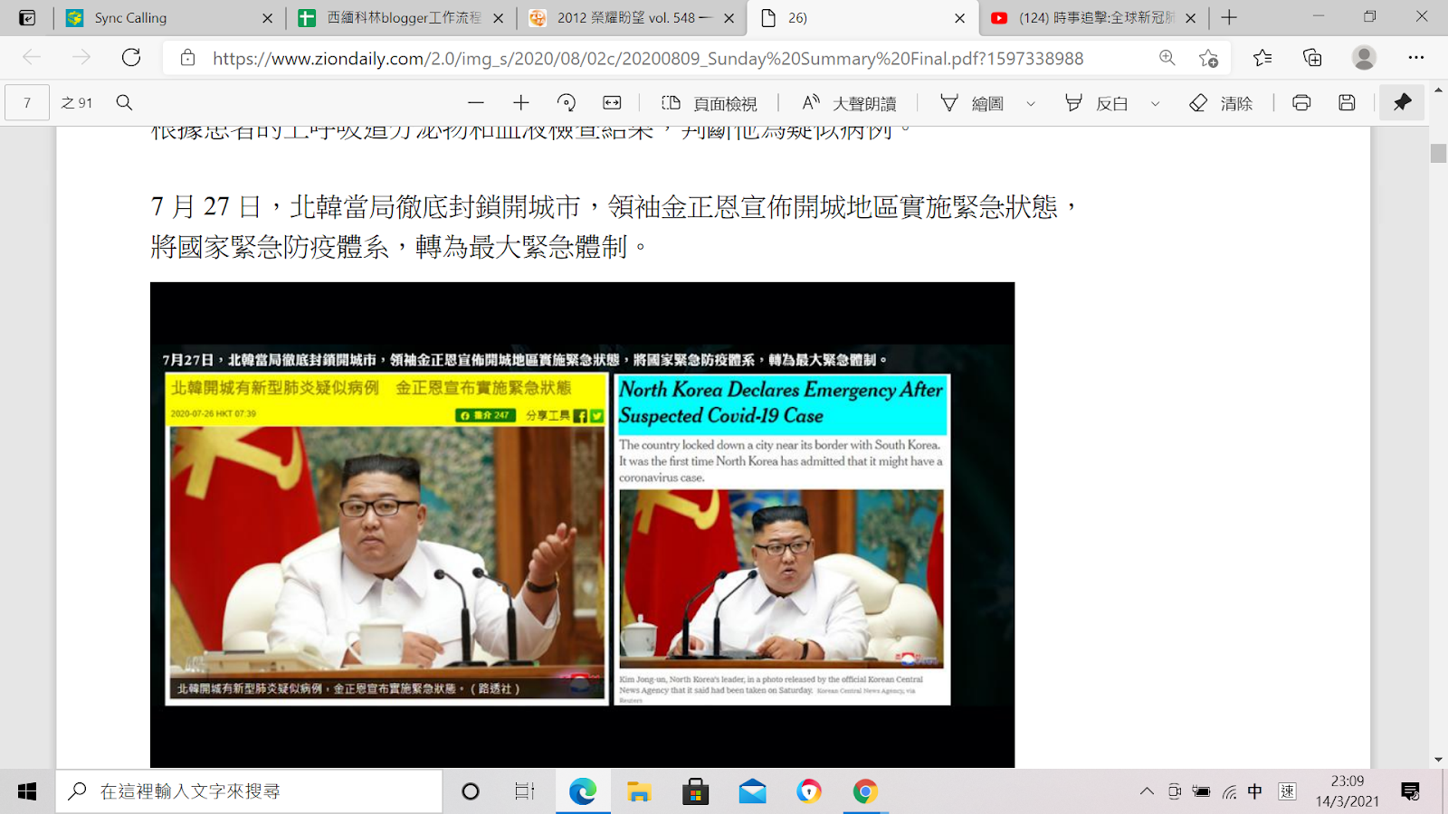Image resolution: width=1448 pixels, height=814 pixels.
Task: Open Task View on taskbar
Action: pyautogui.click(x=525, y=791)
